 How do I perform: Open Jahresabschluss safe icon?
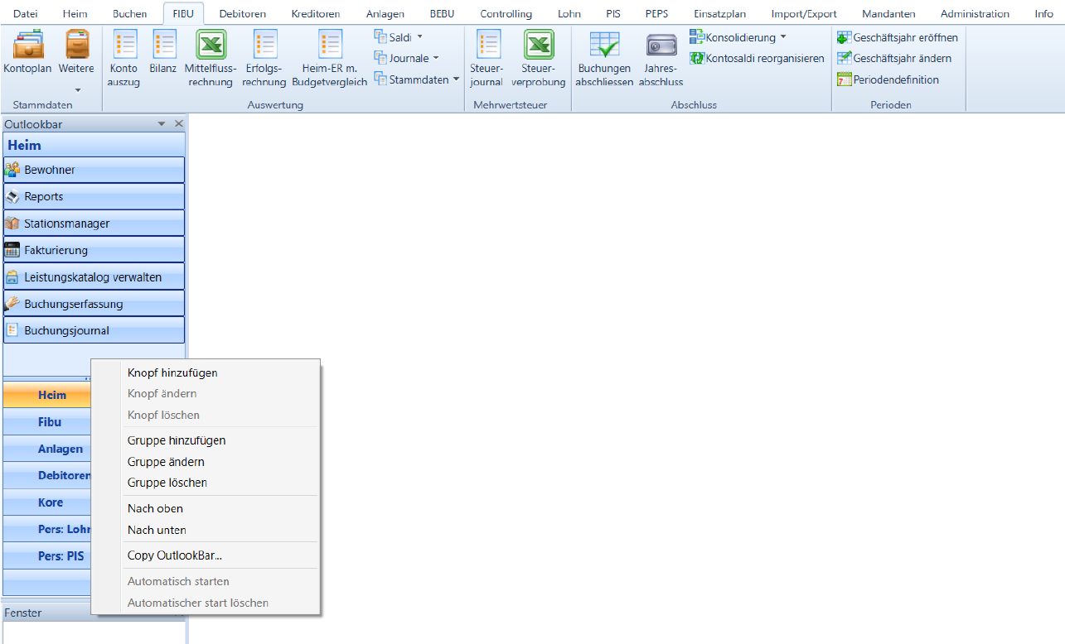(661, 46)
